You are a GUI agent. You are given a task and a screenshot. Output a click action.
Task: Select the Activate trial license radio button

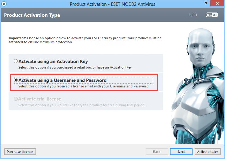click(16, 99)
